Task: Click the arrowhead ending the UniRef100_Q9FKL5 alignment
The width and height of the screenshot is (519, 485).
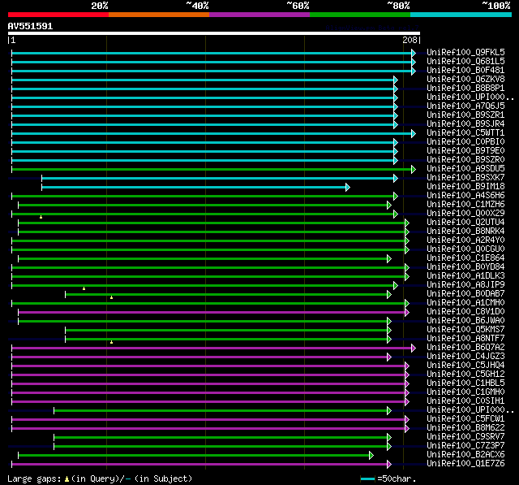Action: (x=414, y=53)
